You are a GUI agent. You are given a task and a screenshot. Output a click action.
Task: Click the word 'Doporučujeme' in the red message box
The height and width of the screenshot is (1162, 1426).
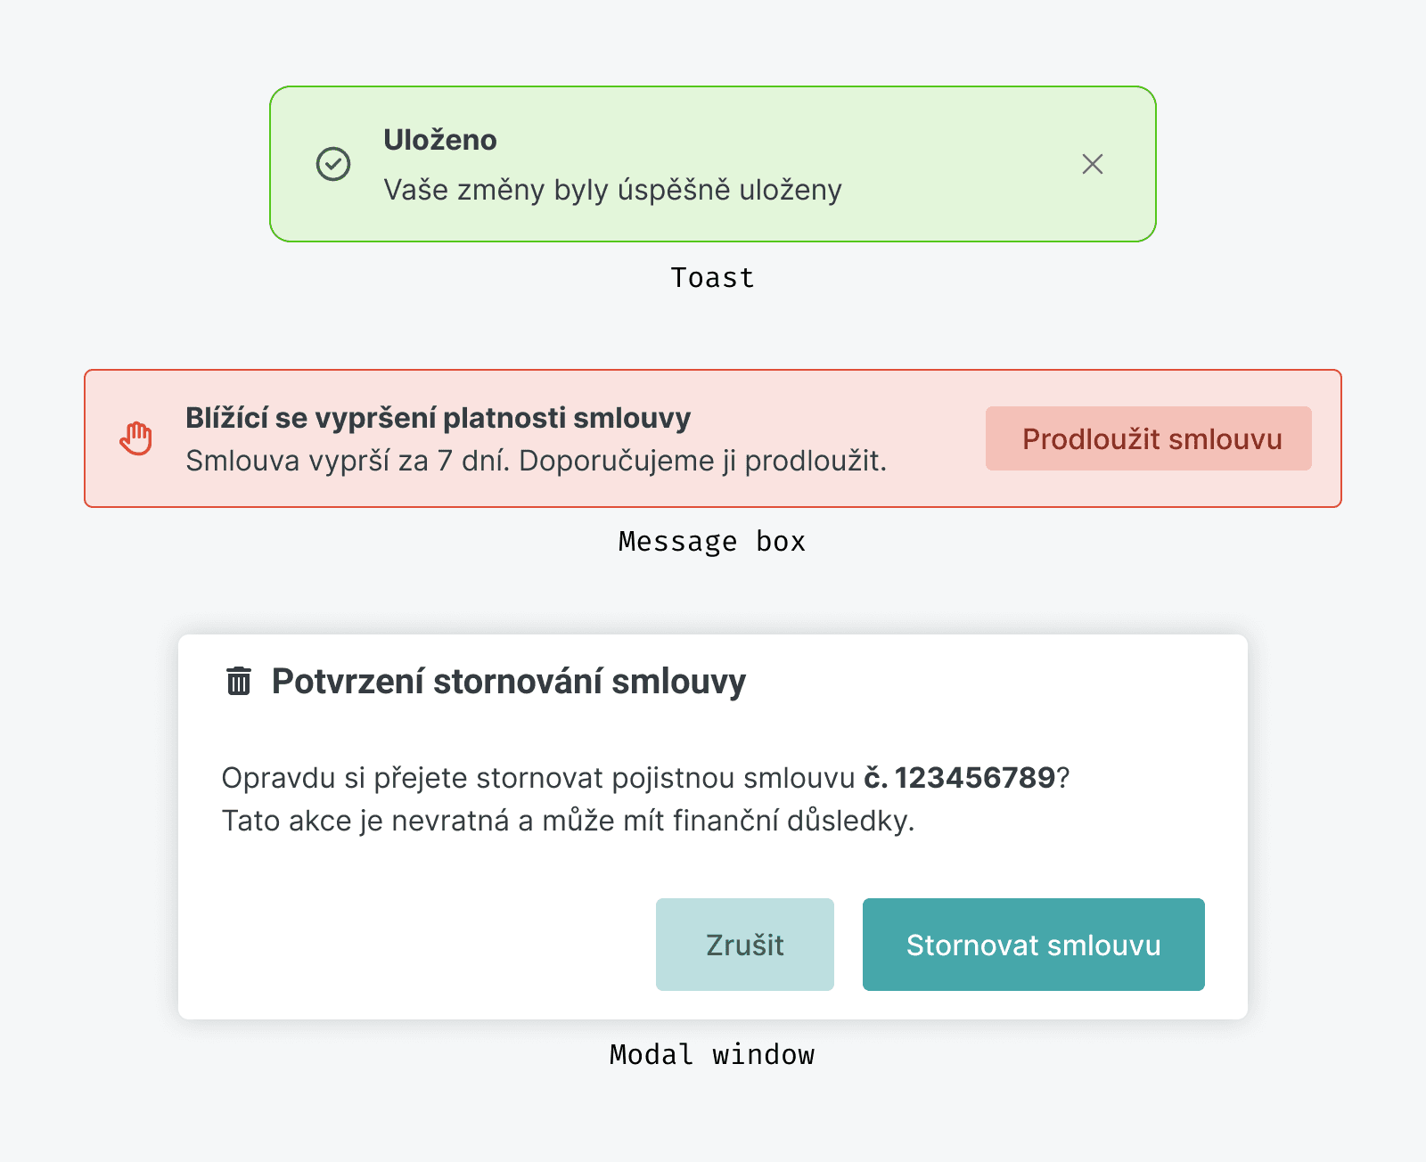[625, 462]
